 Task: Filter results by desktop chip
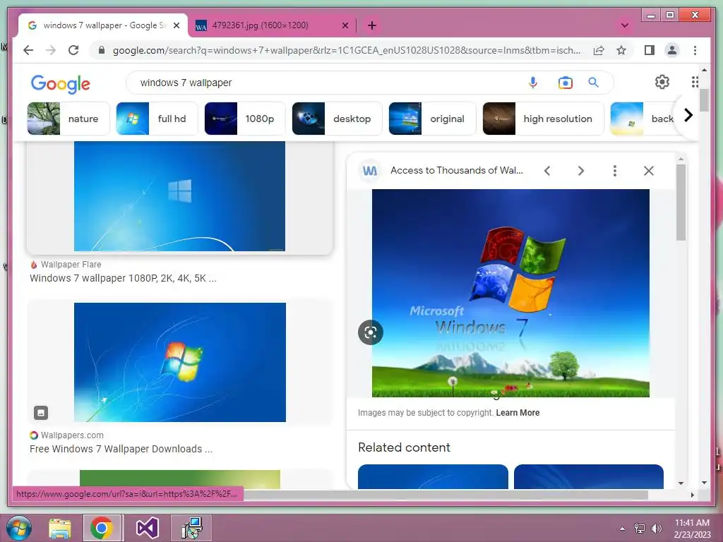tap(337, 119)
